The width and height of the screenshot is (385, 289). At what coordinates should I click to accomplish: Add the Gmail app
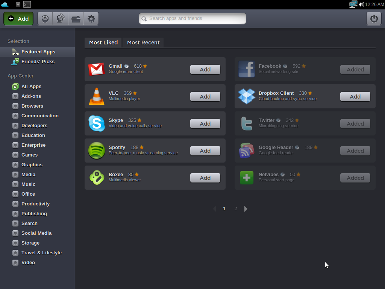coord(205,70)
